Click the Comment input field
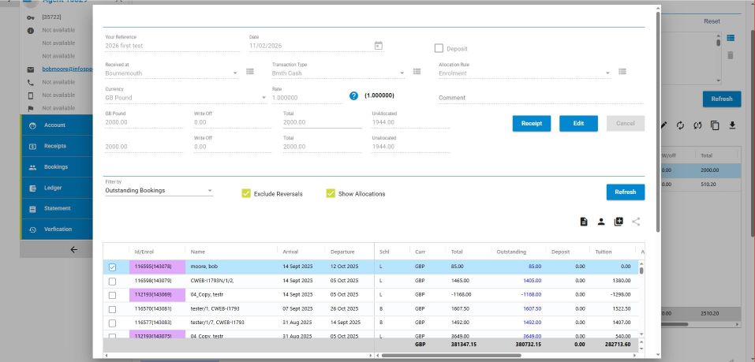 click(540, 98)
